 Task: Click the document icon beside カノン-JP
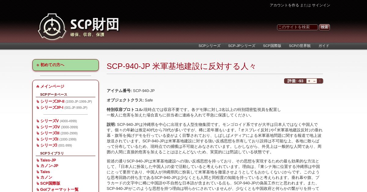click(38, 166)
